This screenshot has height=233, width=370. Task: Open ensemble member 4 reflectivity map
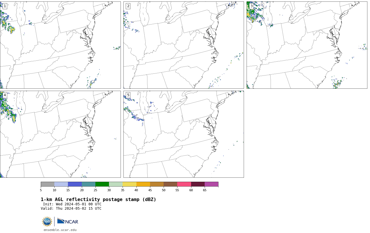60,134
